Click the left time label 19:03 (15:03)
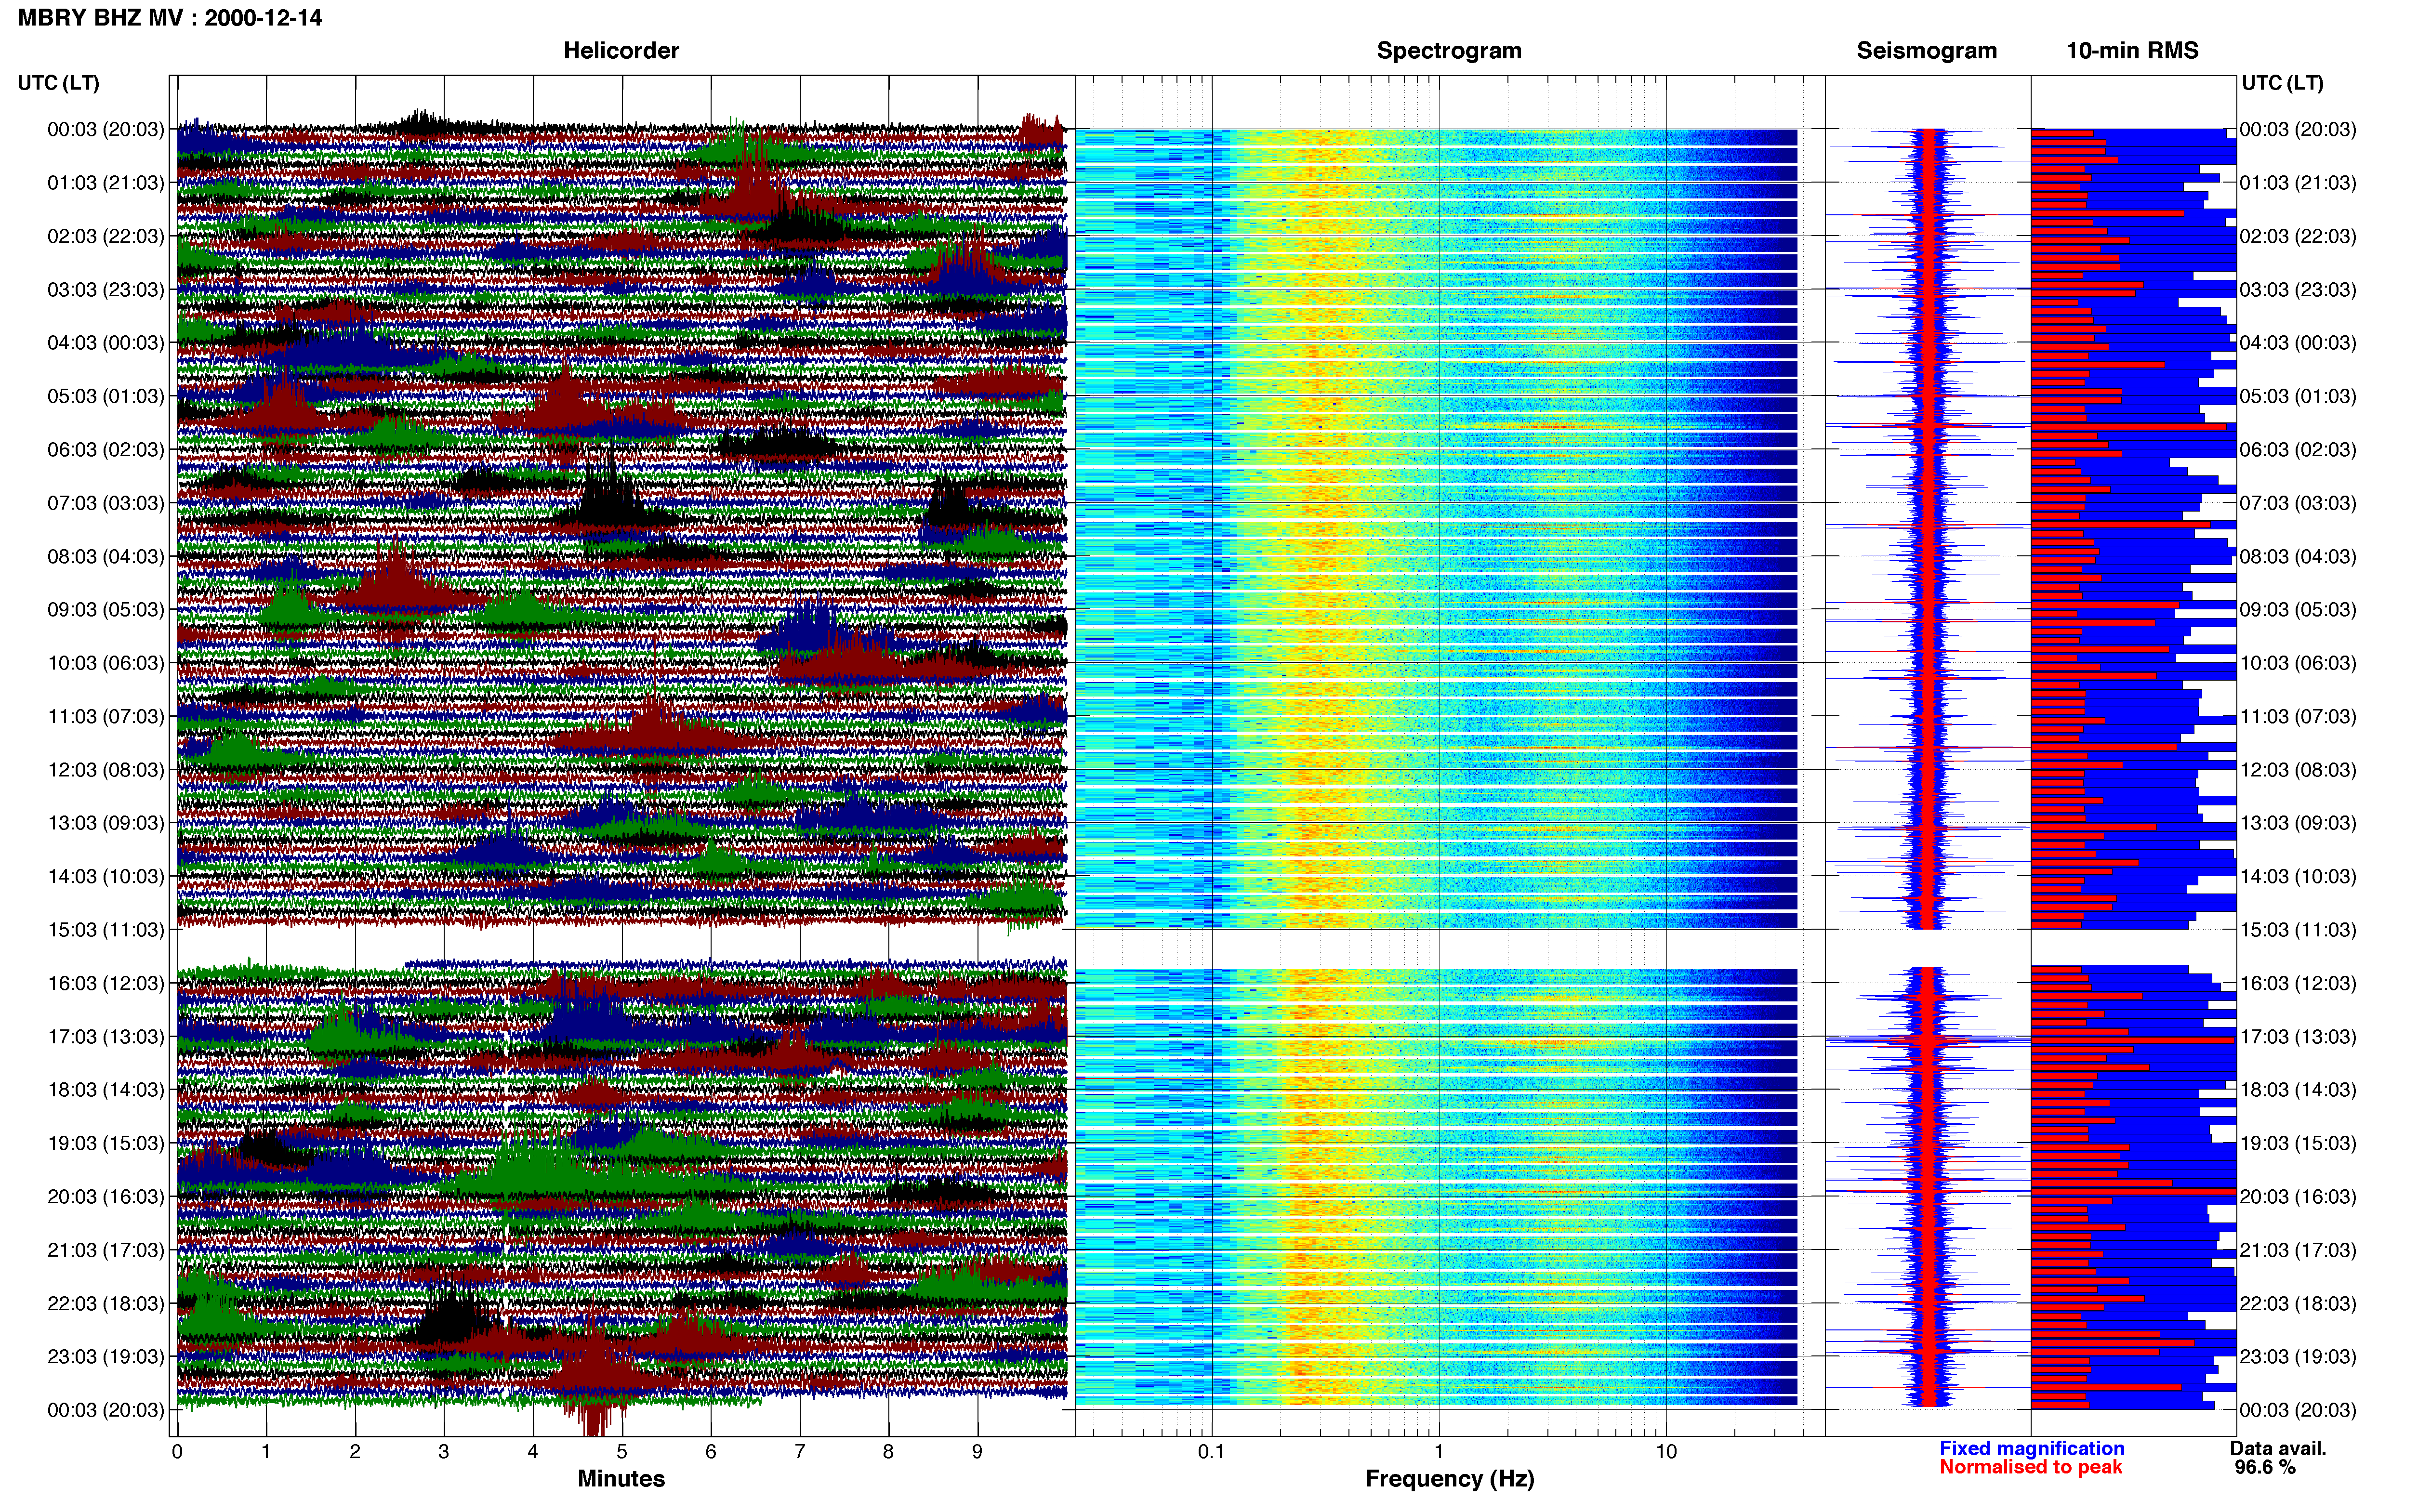2418x1512 pixels. click(106, 1143)
